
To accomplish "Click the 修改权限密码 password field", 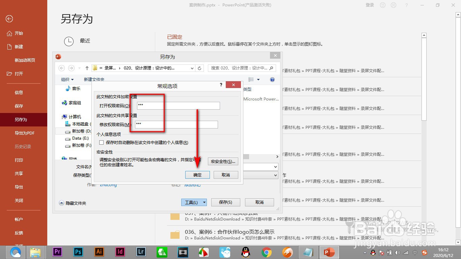I will (x=176, y=124).
